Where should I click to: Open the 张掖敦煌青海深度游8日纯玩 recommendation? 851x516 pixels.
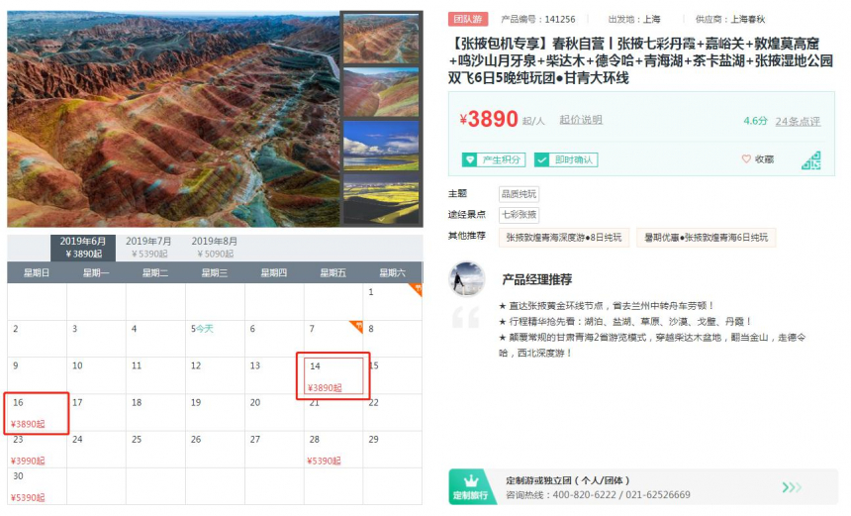[x=564, y=238]
